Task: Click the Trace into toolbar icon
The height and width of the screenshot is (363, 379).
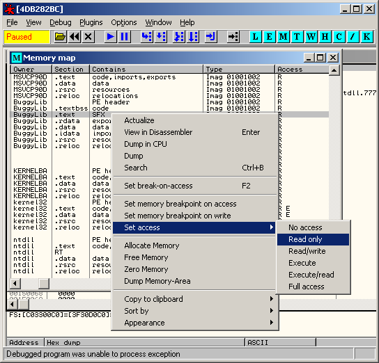Action: point(179,37)
